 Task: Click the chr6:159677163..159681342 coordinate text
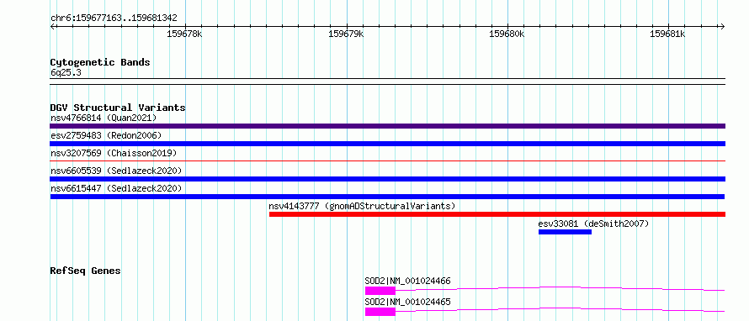coord(114,18)
